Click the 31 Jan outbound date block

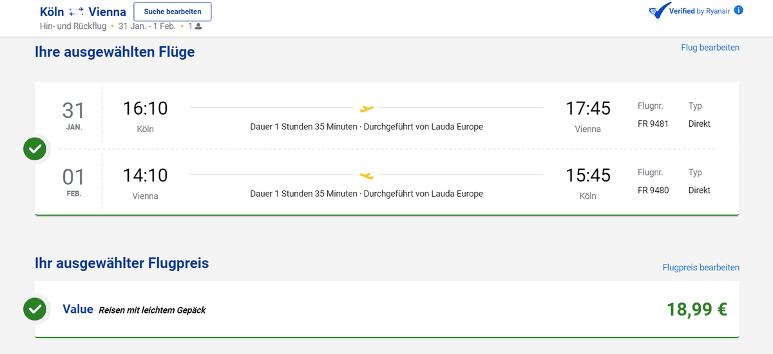[x=73, y=115]
